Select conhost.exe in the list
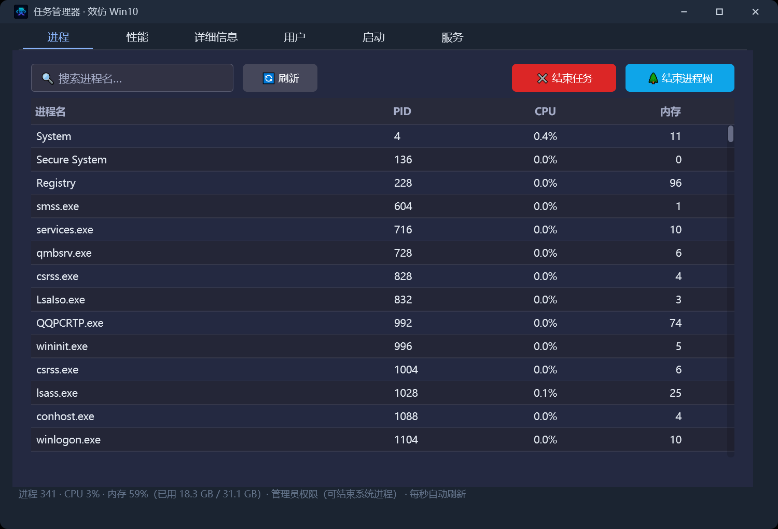The width and height of the screenshot is (778, 529). [x=383, y=416]
